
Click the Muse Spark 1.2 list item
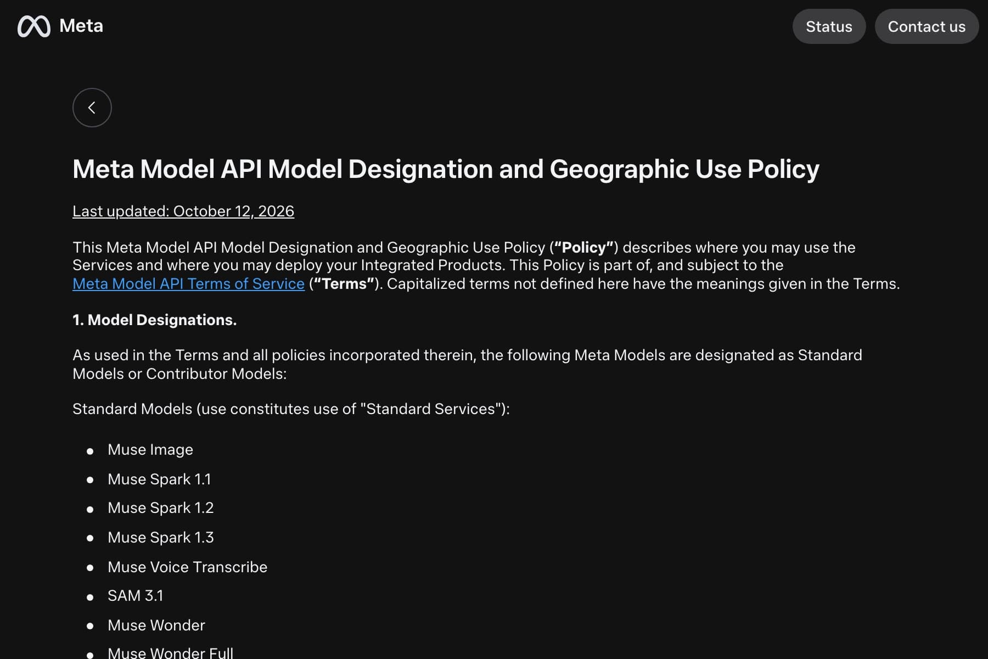[x=161, y=508]
